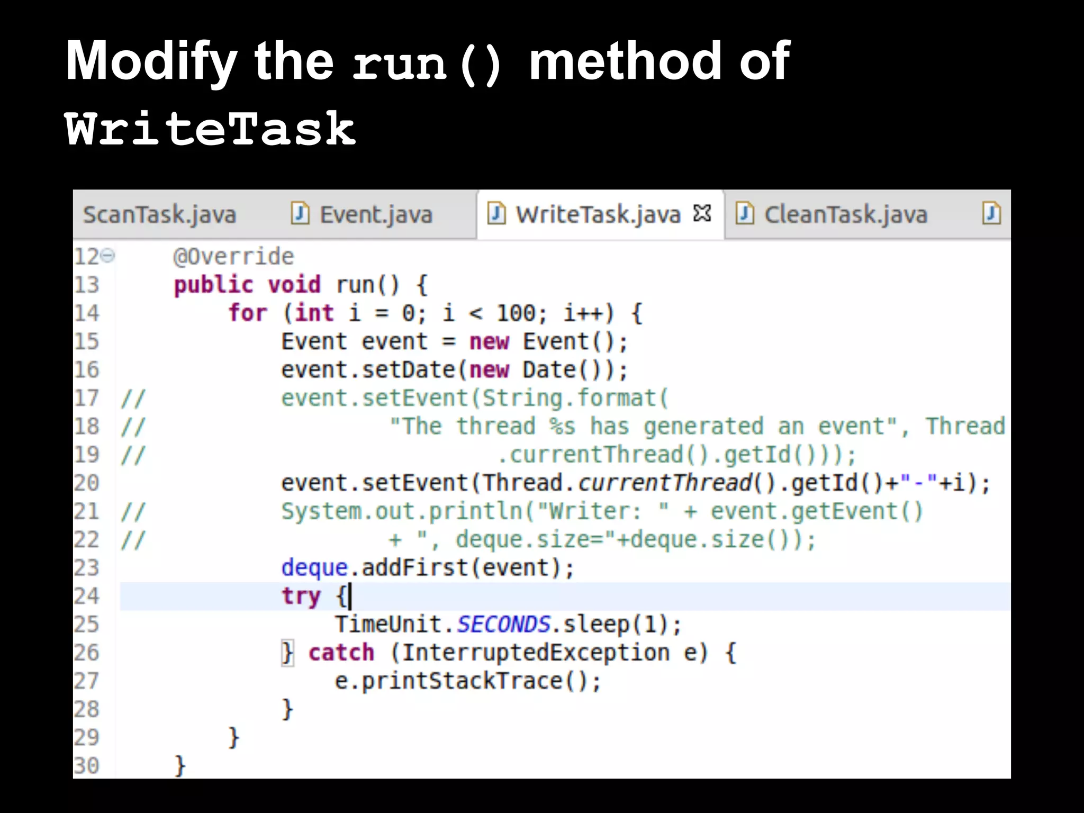Click 'deque.addFirst(event);' statement
1084x813 pixels.
click(x=428, y=568)
